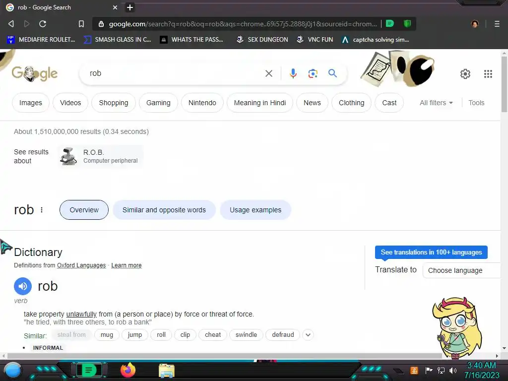Open the Choose language dropdown
Image resolution: width=508 pixels, height=381 pixels.
[461, 270]
